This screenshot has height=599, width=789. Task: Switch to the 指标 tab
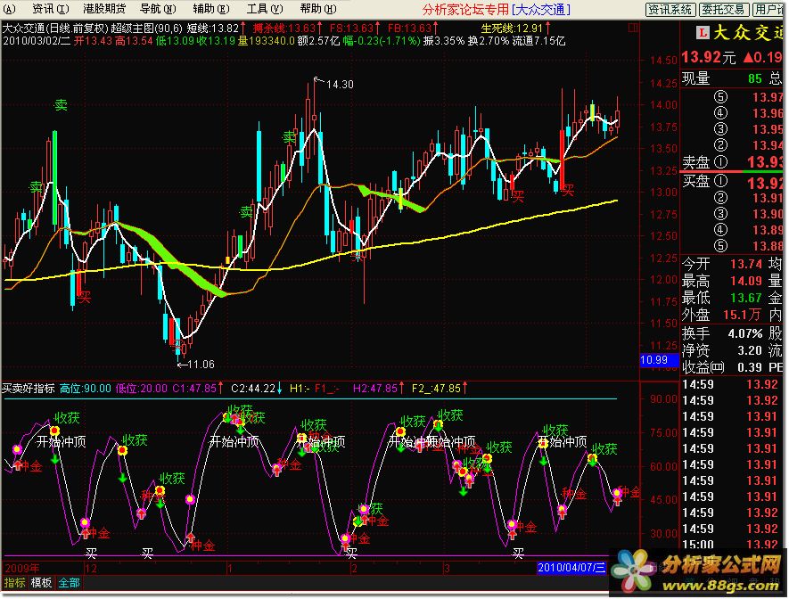[14, 582]
